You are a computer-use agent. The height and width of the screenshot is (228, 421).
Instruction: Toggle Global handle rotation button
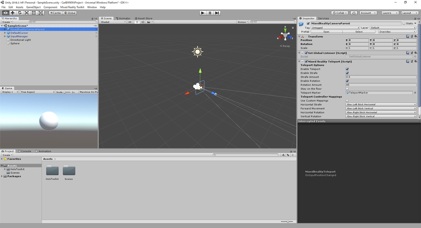coord(70,13)
